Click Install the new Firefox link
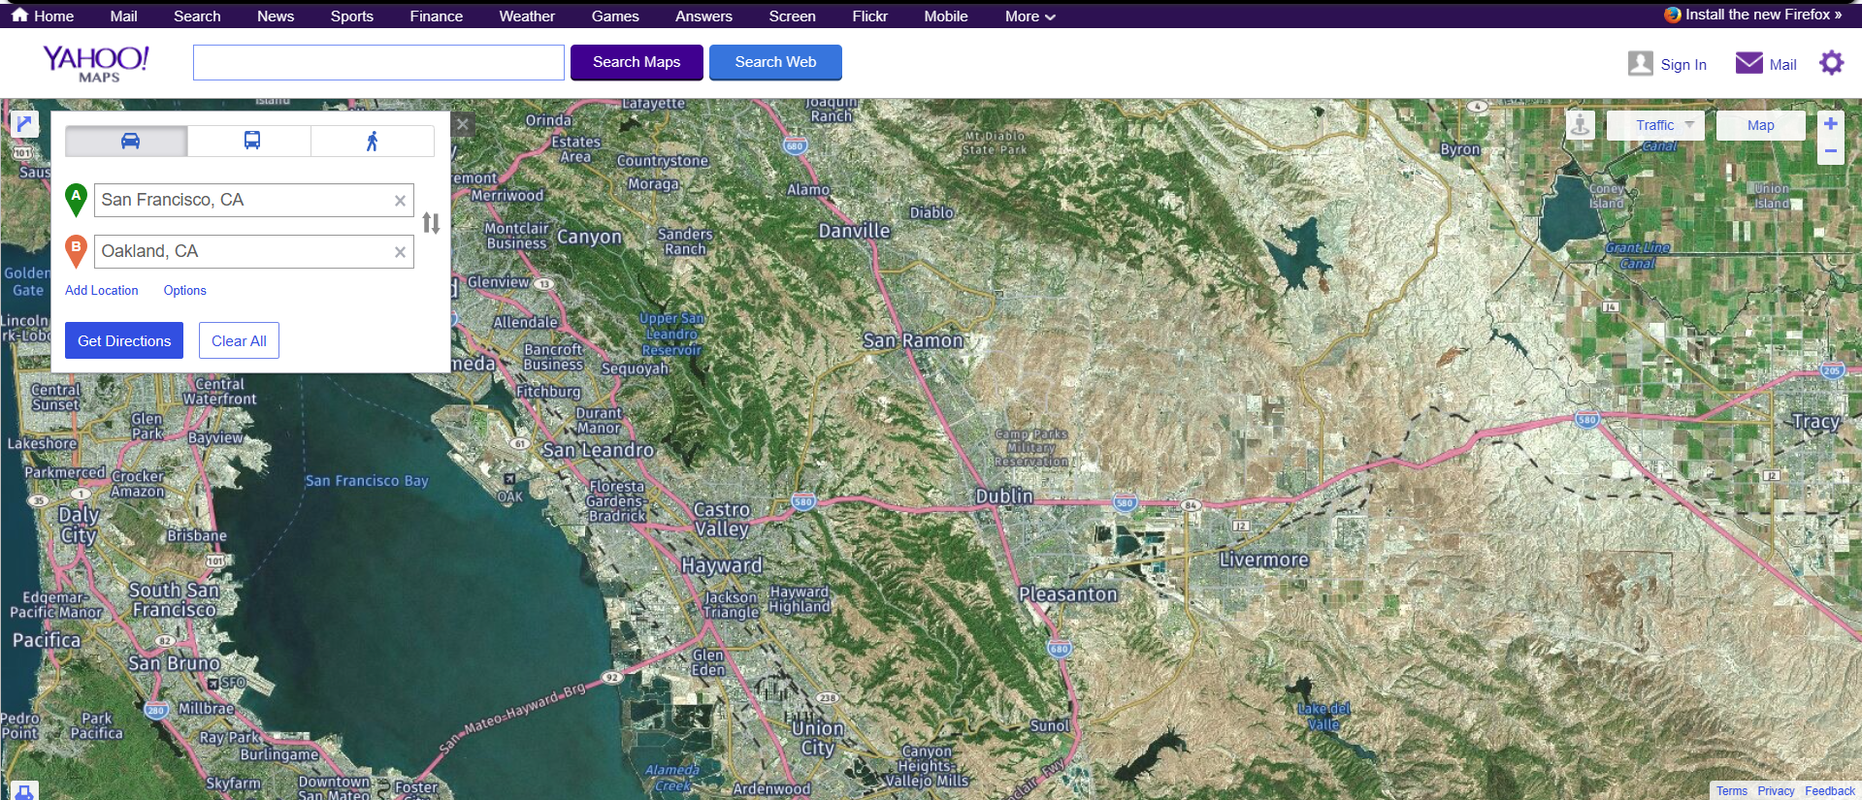The height and width of the screenshot is (800, 1862). [1763, 15]
